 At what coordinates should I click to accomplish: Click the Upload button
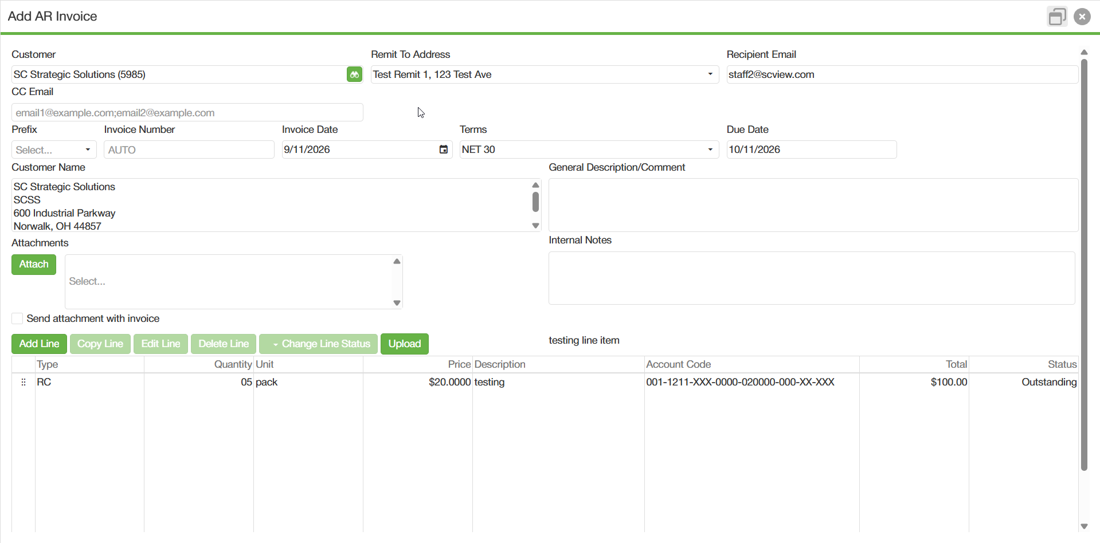click(405, 344)
